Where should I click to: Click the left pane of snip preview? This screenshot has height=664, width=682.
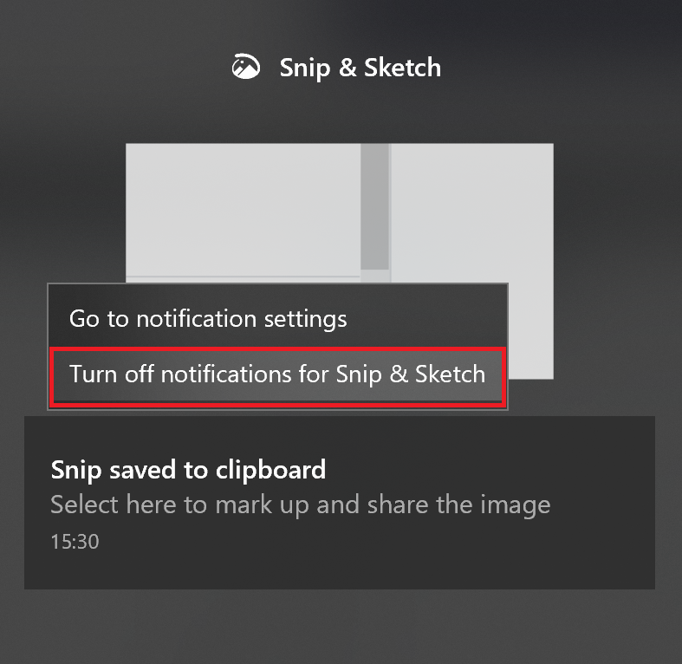[243, 209]
